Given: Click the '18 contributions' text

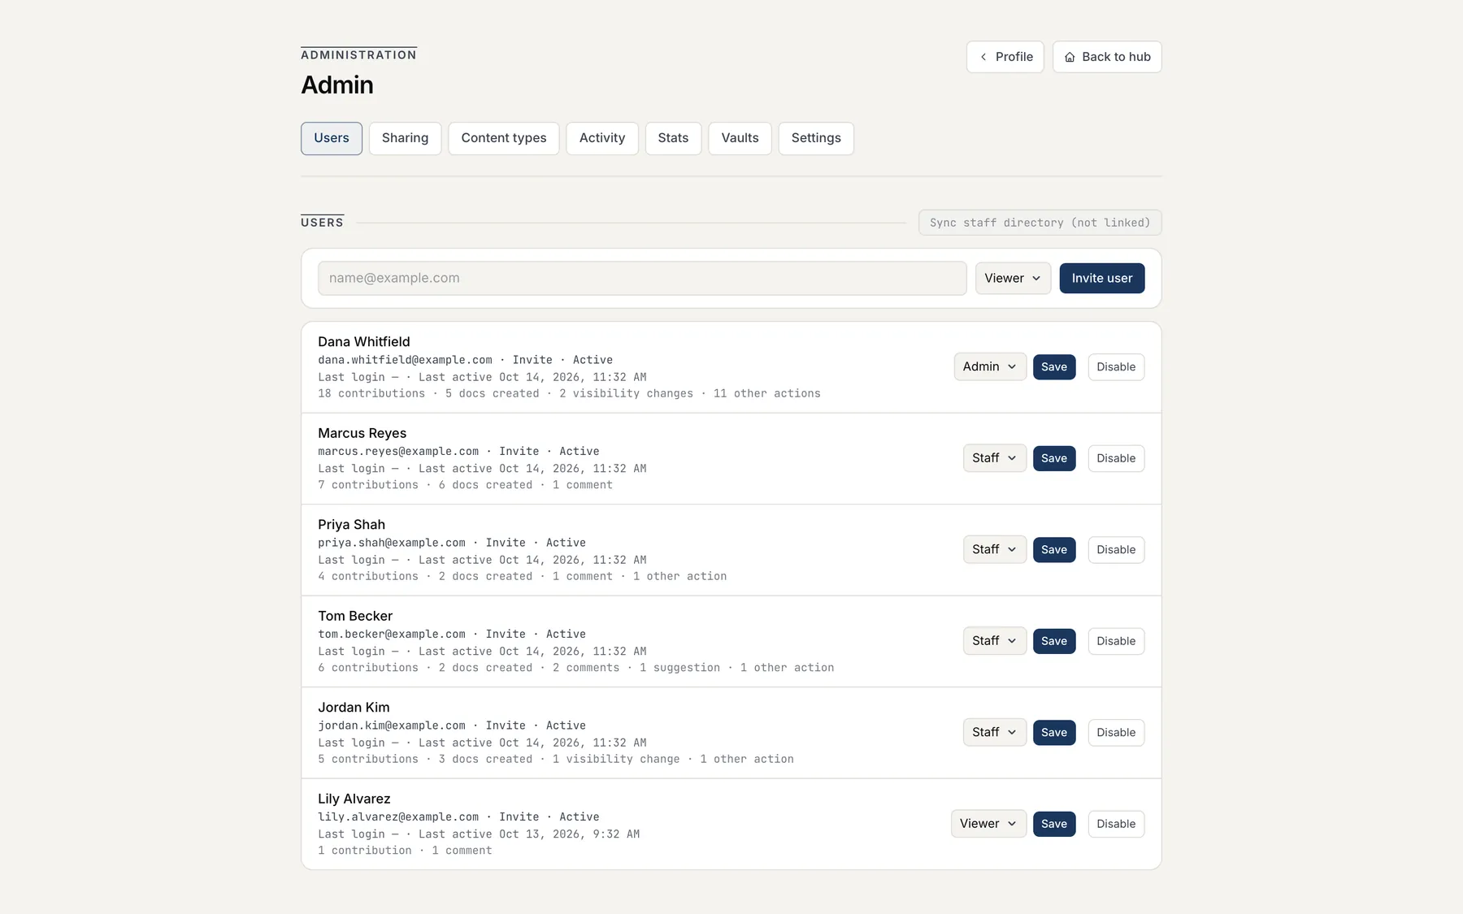Looking at the screenshot, I should click(x=371, y=393).
